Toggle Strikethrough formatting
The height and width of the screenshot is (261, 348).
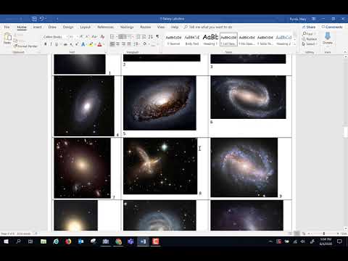point(65,44)
